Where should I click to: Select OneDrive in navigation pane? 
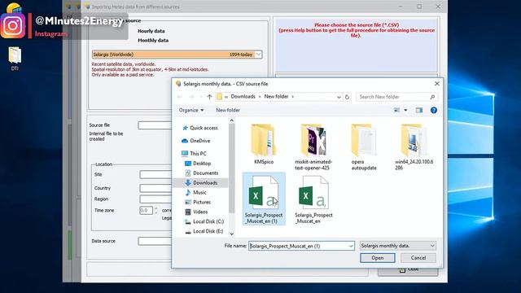[196, 141]
